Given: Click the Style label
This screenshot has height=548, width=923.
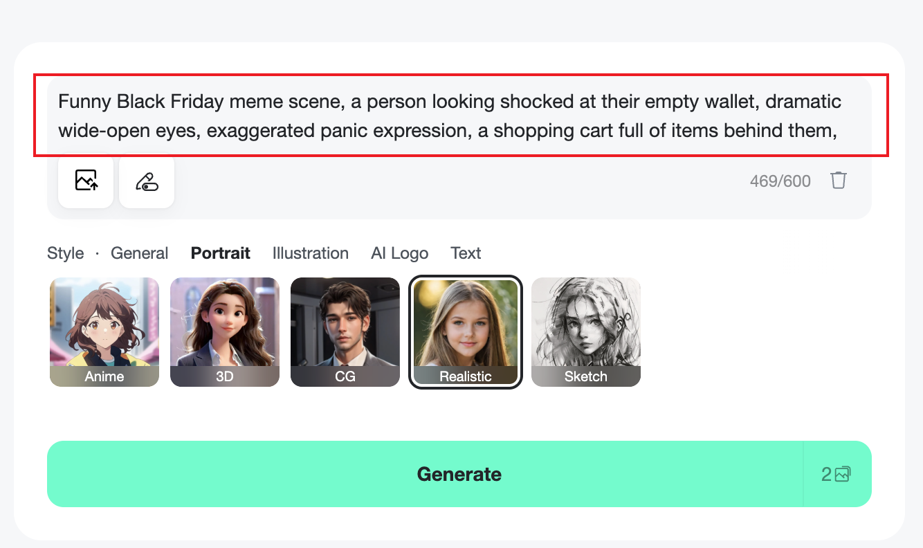Looking at the screenshot, I should tap(65, 253).
